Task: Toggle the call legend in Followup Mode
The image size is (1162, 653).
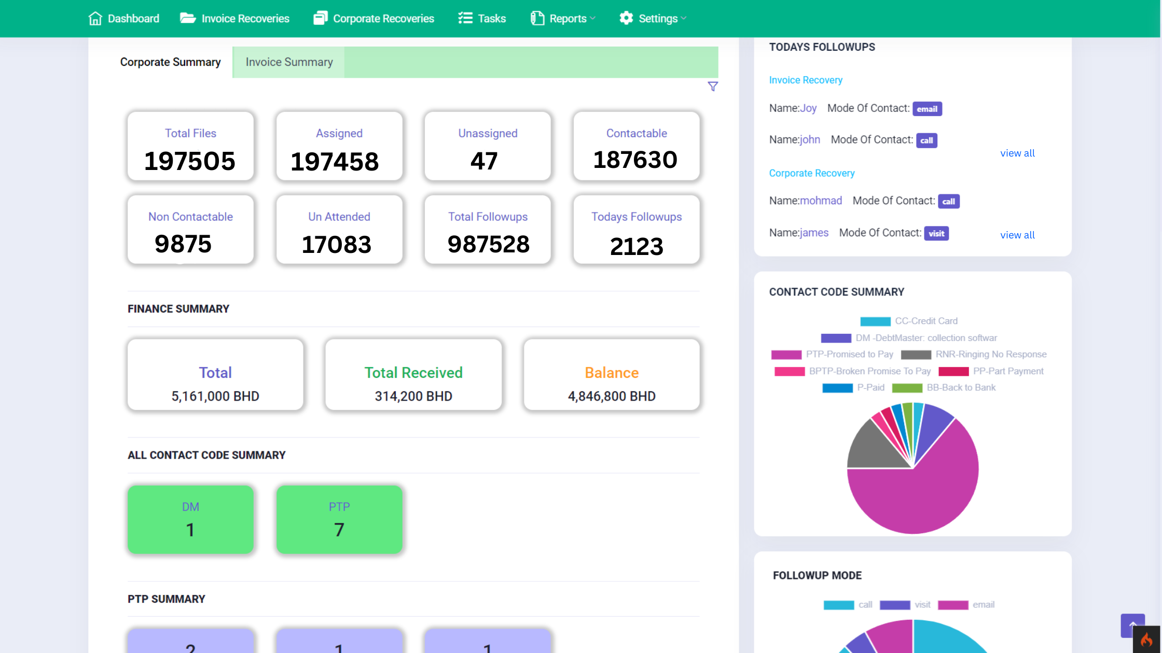Action: click(x=838, y=605)
